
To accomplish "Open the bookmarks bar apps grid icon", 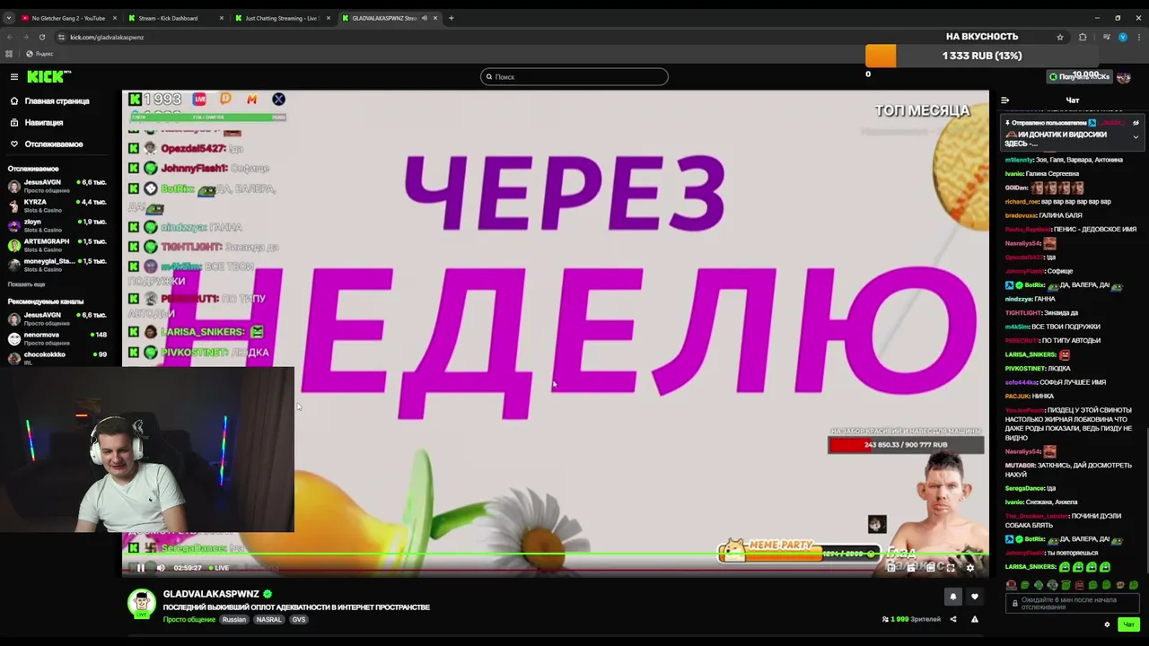I will point(9,54).
